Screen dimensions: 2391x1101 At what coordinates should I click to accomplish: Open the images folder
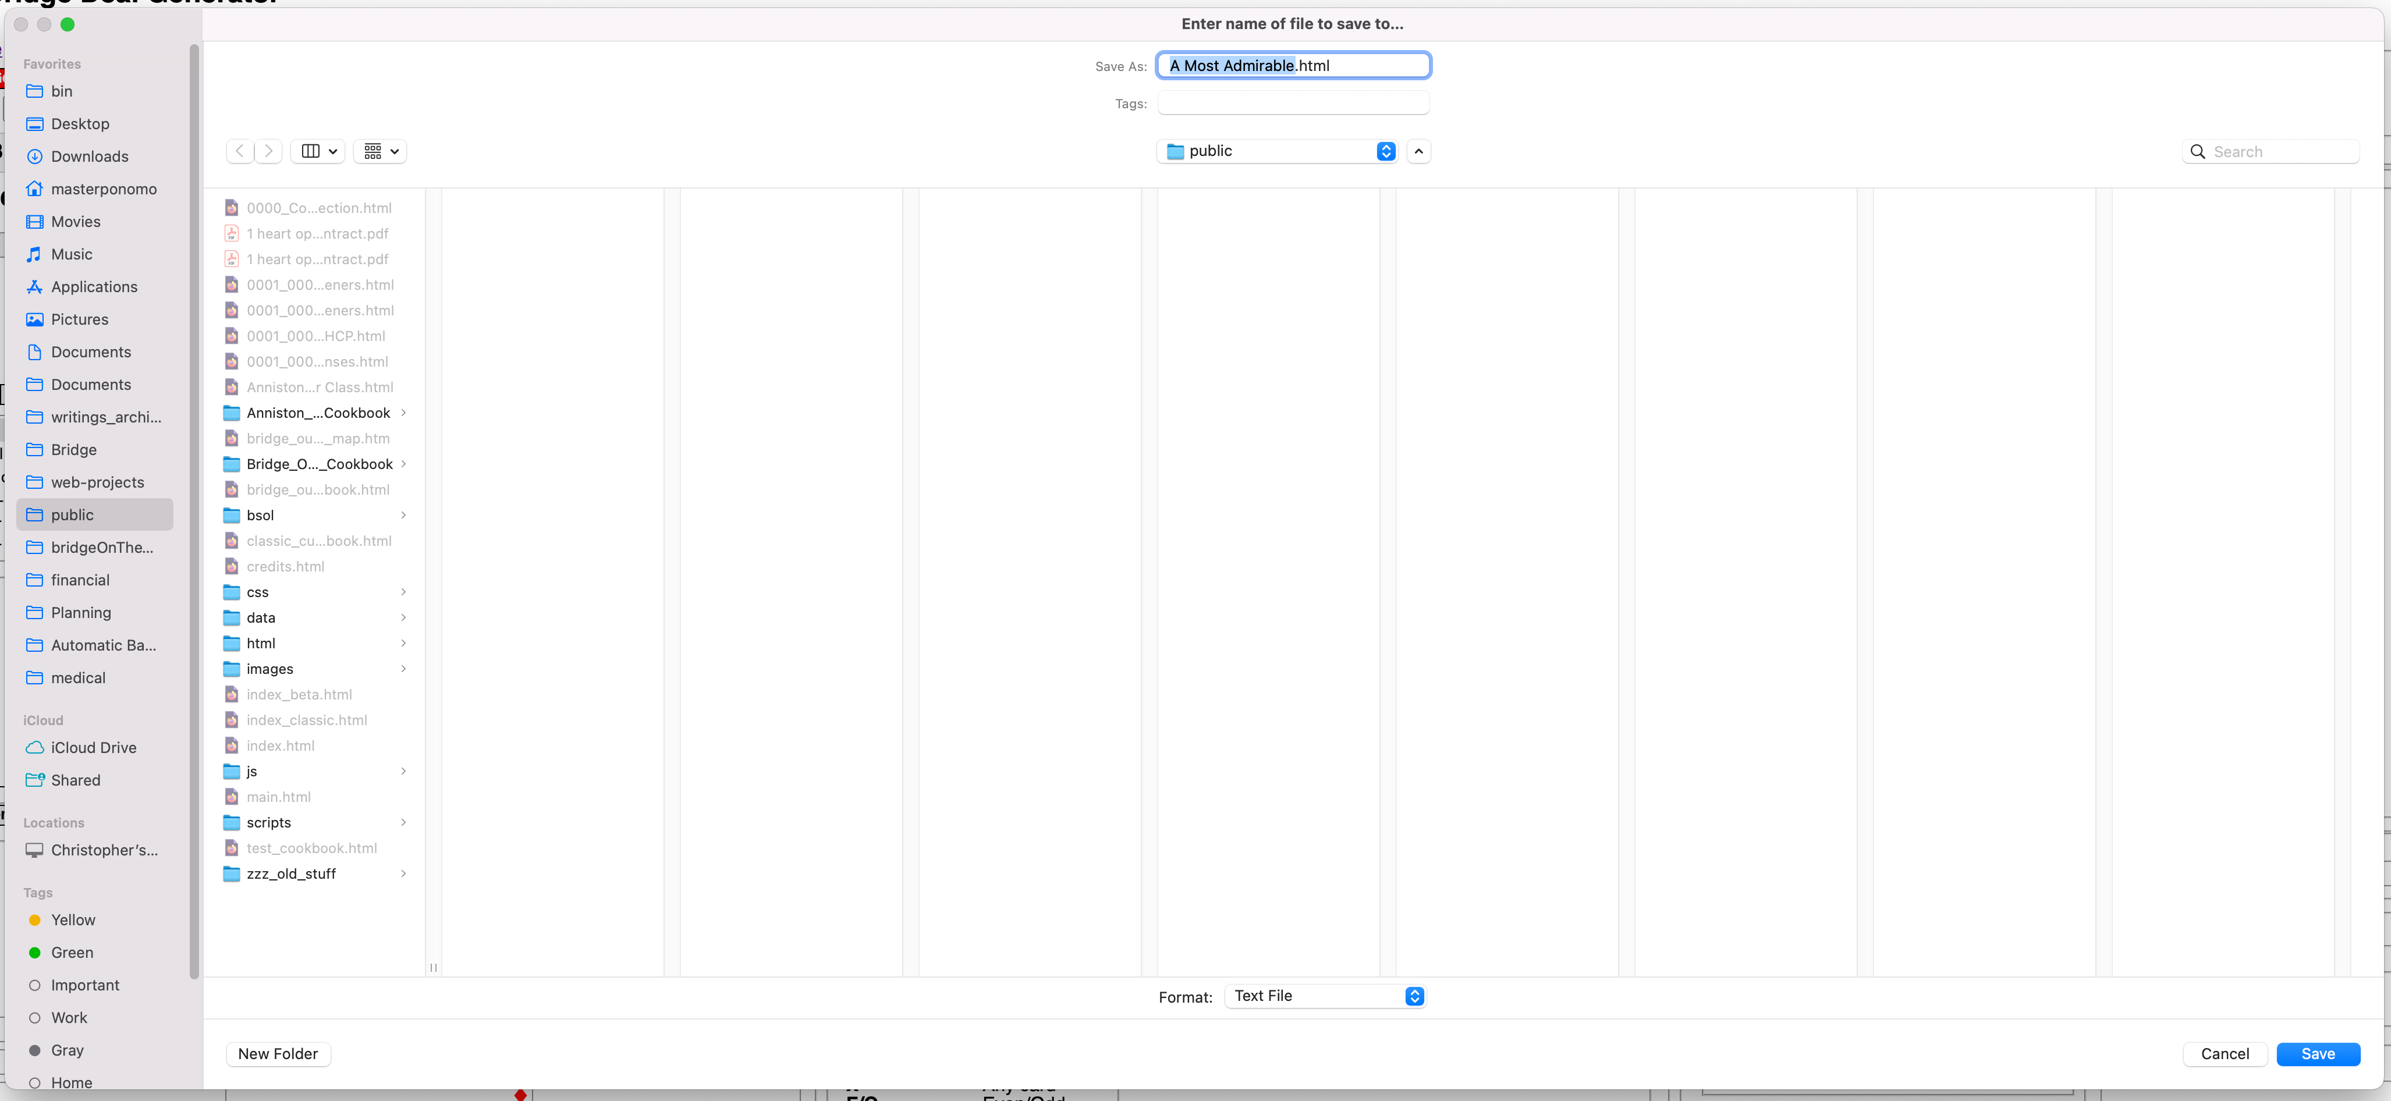pyautogui.click(x=269, y=669)
